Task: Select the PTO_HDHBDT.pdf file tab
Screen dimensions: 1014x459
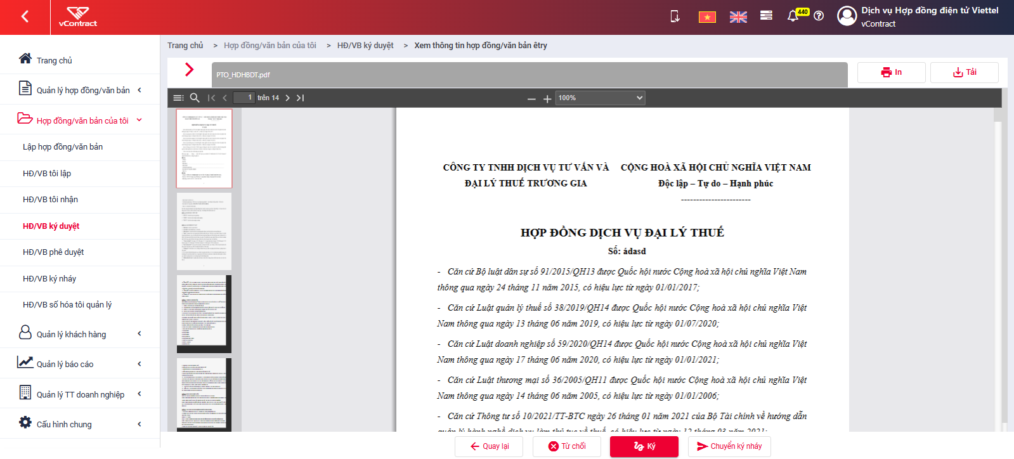Action: [530, 75]
